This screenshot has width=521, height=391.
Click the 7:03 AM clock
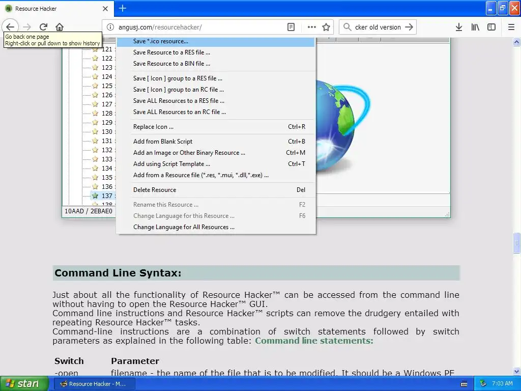click(502, 384)
